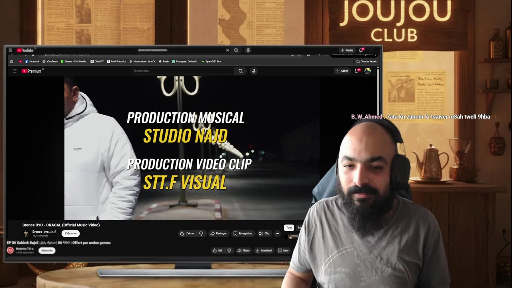
Task: Activate voice search microphone beside Rechercher
Action: click(x=254, y=71)
